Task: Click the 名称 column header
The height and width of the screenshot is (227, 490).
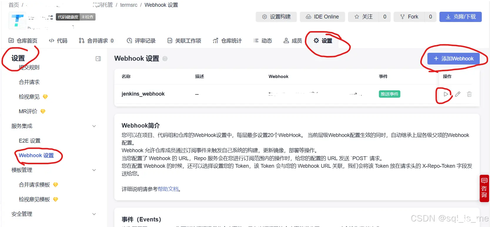Action: [x=126, y=76]
